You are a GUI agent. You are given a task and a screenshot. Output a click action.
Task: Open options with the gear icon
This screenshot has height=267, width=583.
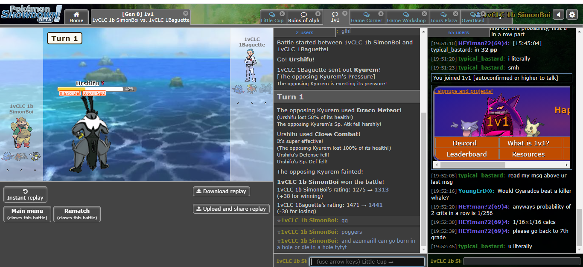[572, 15]
